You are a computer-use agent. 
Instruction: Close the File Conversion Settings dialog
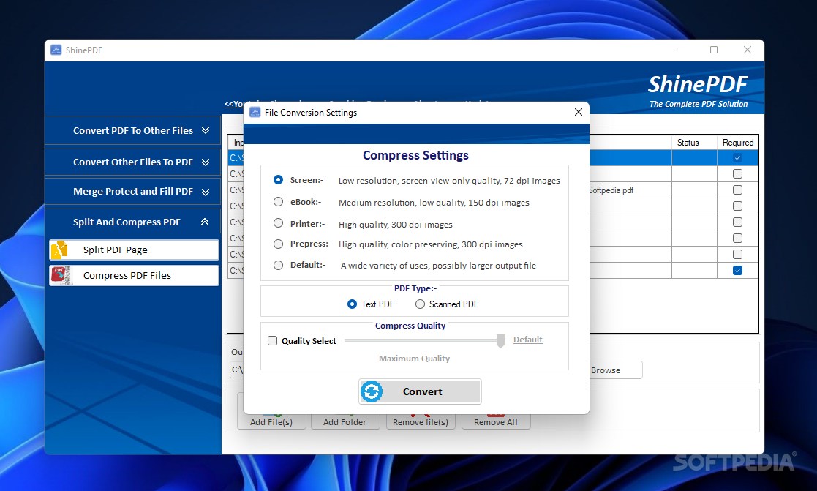[579, 112]
